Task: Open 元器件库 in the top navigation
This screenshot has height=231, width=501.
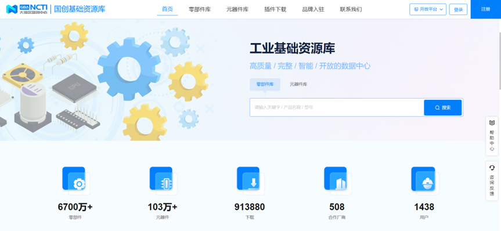Action: pos(237,9)
